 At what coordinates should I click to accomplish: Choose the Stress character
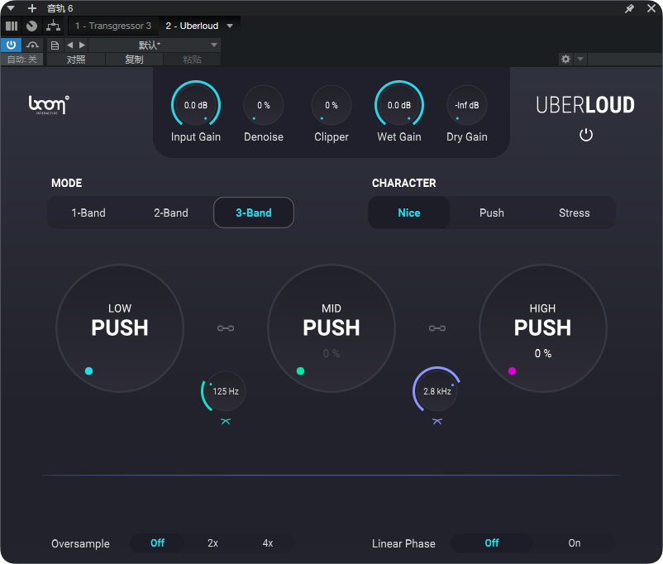coord(574,213)
